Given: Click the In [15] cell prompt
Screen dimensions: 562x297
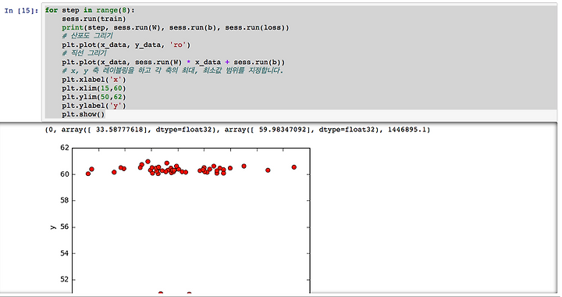Looking at the screenshot, I should click(21, 10).
